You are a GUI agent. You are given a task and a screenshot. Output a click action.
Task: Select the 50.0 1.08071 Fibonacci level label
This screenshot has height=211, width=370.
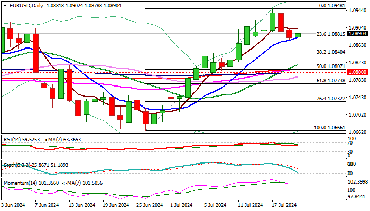pyautogui.click(x=331, y=66)
